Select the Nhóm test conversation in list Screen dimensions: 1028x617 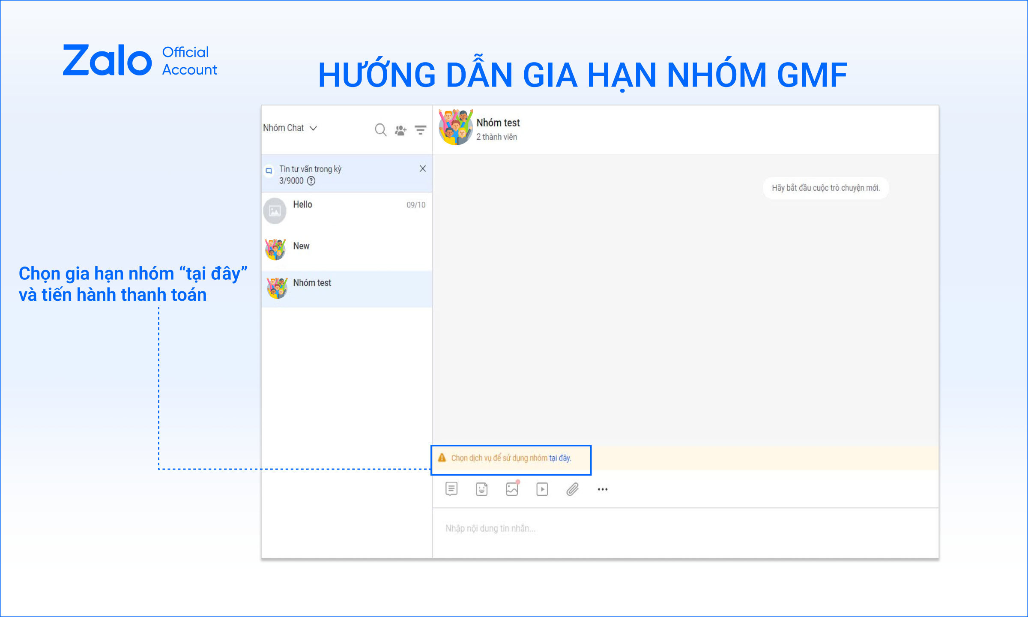[x=347, y=289]
